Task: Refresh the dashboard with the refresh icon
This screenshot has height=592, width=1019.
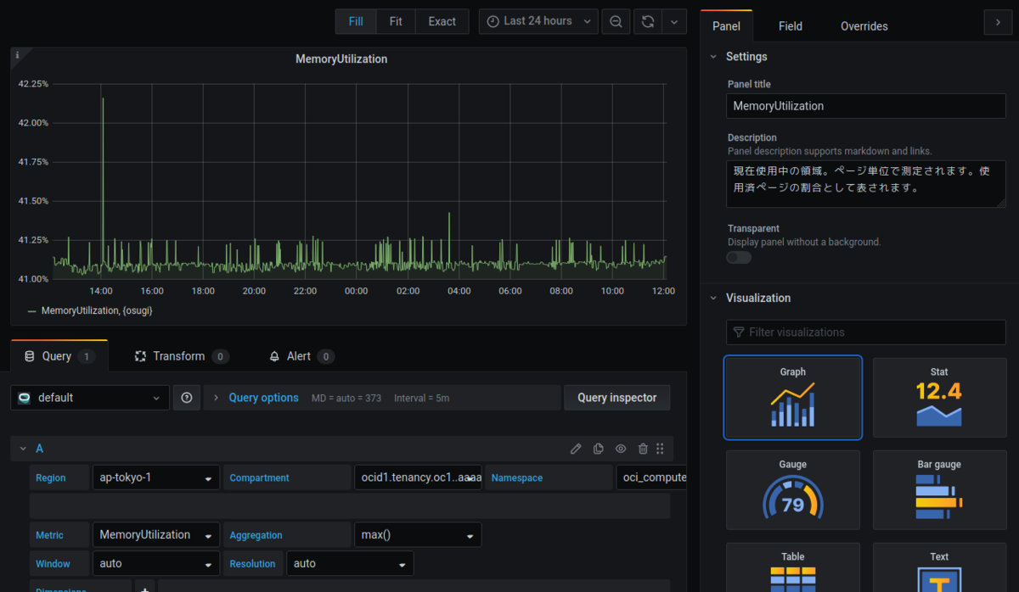Action: [x=648, y=21]
